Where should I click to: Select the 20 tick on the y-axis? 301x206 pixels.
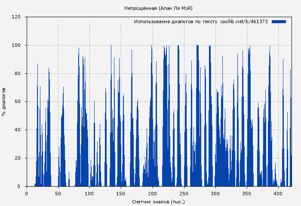[x=18, y=158]
